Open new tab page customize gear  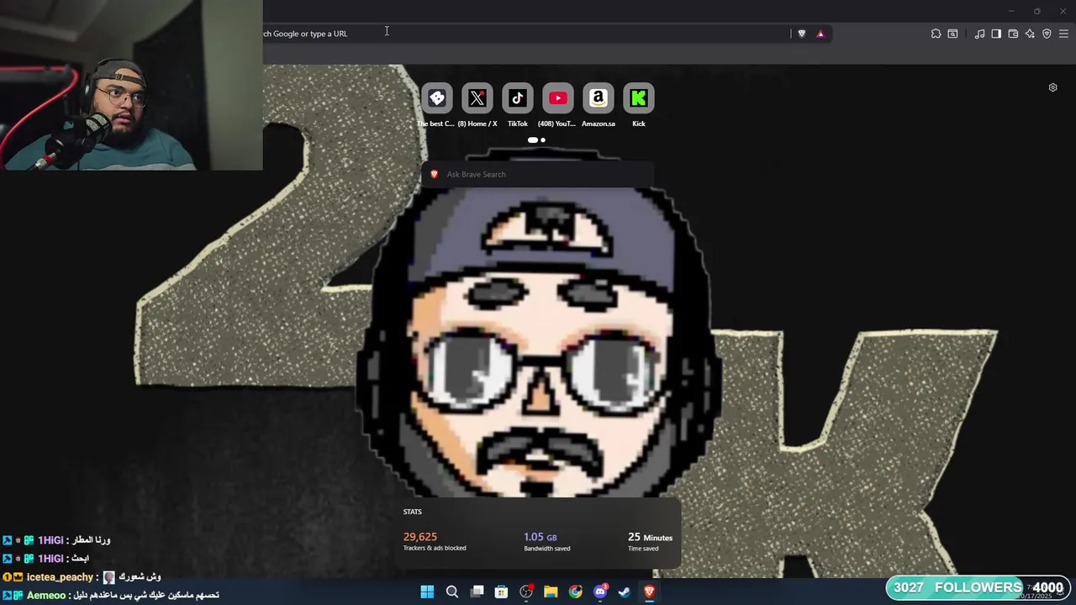(x=1052, y=87)
